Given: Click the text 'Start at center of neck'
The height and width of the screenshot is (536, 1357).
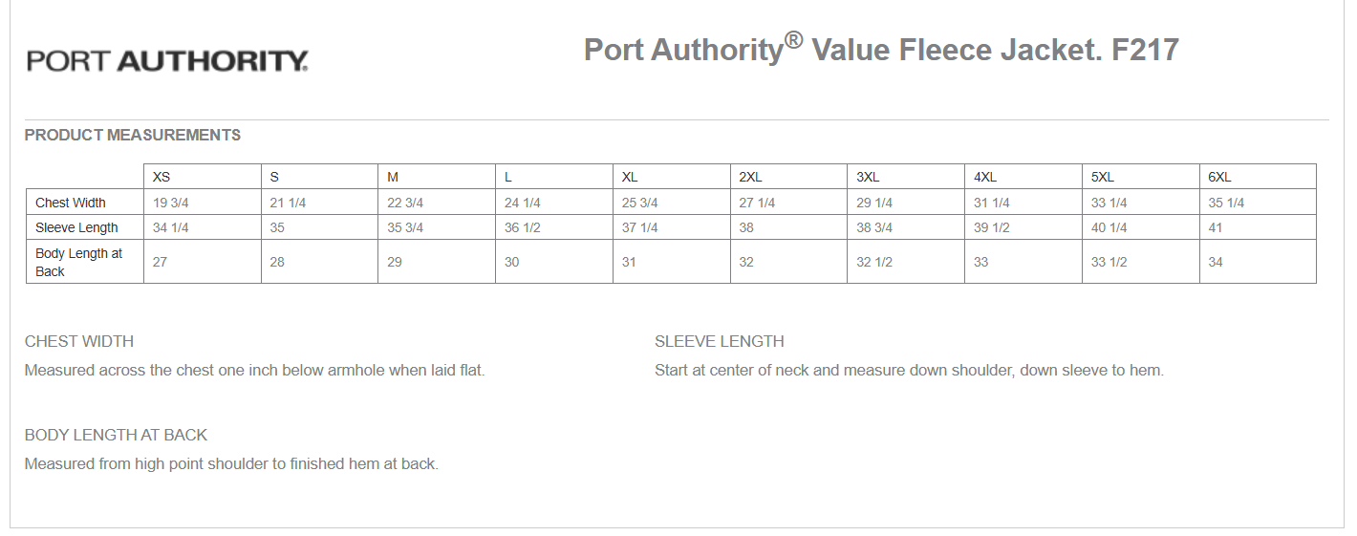Looking at the screenshot, I should (x=736, y=370).
